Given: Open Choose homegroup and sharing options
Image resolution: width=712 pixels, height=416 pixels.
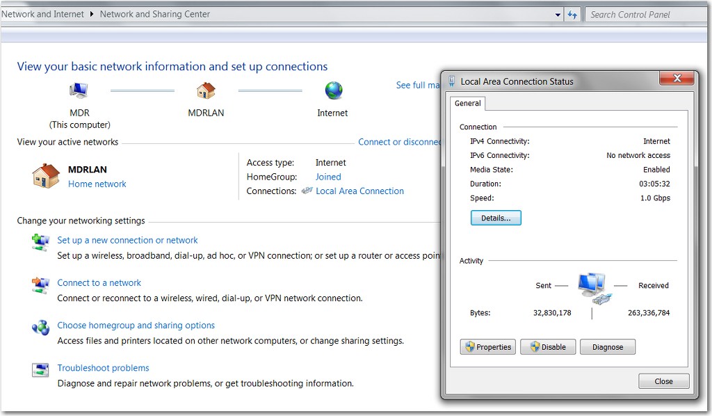Looking at the screenshot, I should (x=136, y=326).
